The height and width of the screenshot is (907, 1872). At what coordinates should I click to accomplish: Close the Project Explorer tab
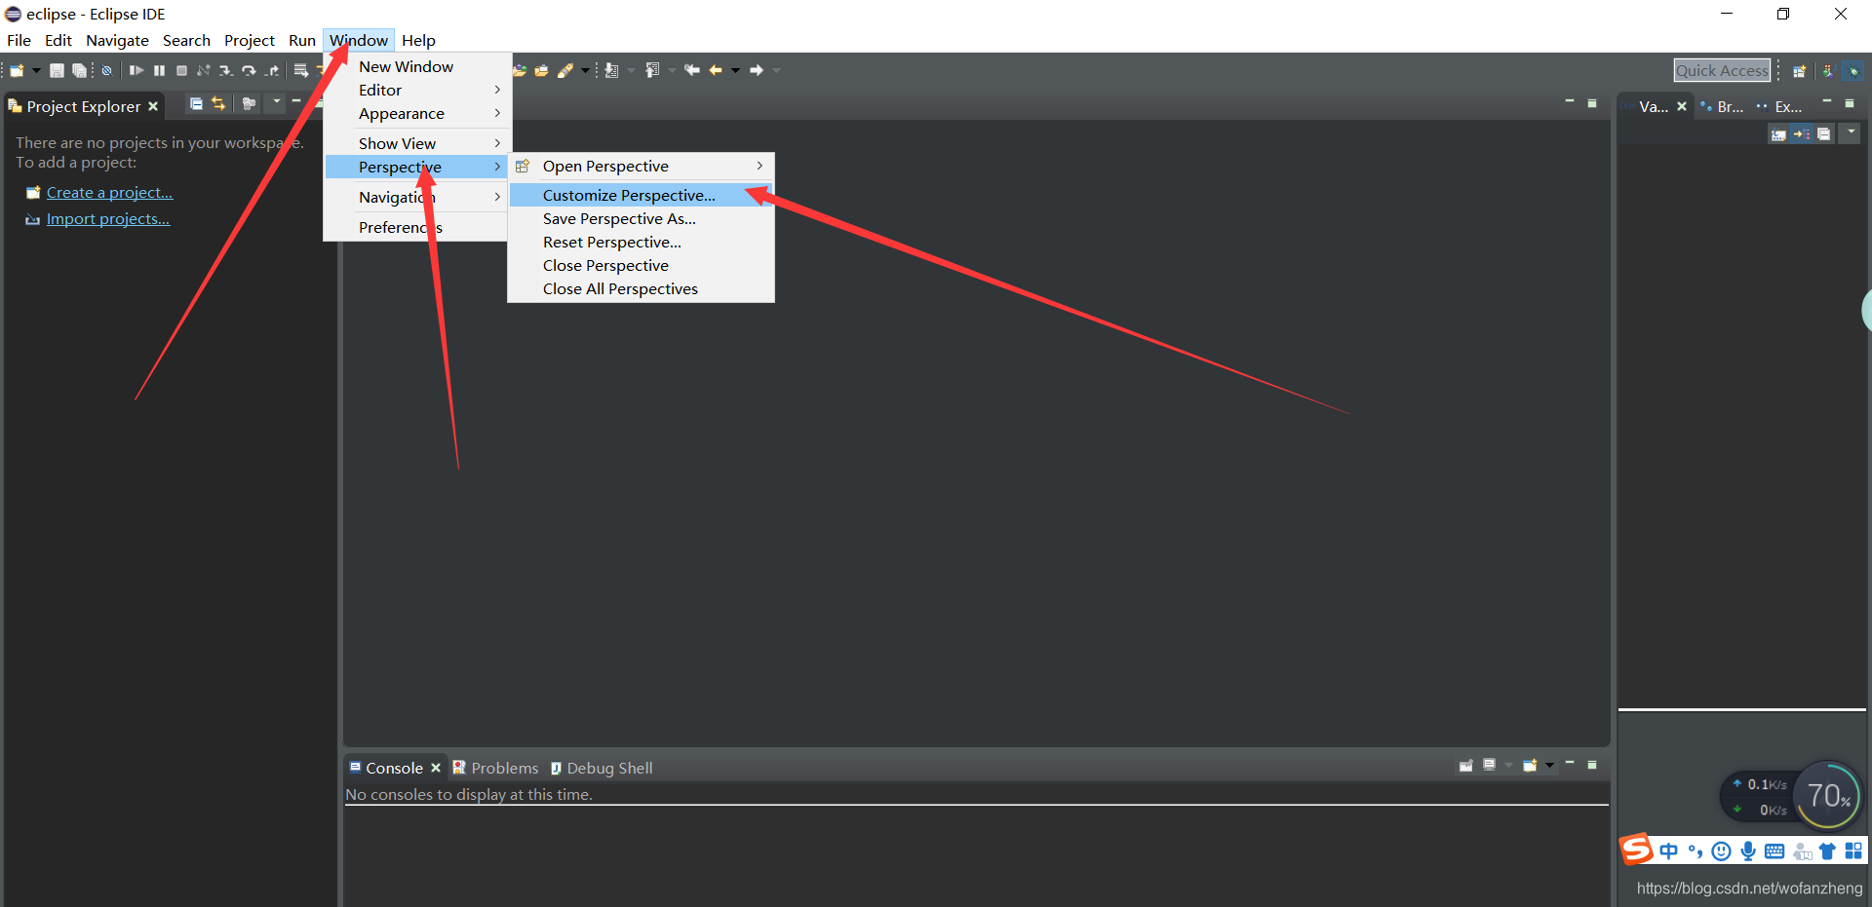[x=153, y=106]
